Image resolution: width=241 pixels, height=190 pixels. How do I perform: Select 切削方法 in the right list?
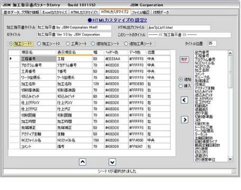pos(202,123)
